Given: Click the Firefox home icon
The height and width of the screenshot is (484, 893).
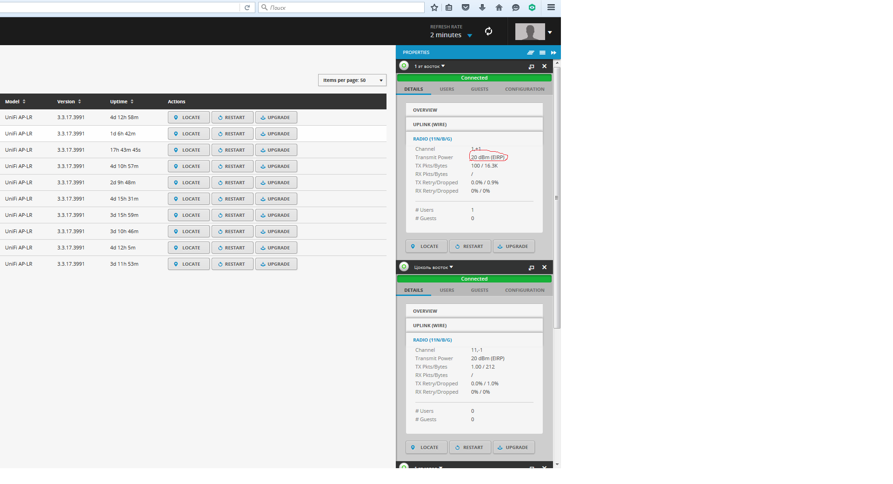Looking at the screenshot, I should coord(499,7).
